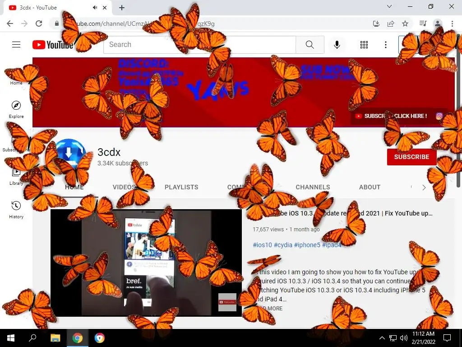Click the Instagram icon on the banner
This screenshot has width=462, height=347.
tap(439, 116)
